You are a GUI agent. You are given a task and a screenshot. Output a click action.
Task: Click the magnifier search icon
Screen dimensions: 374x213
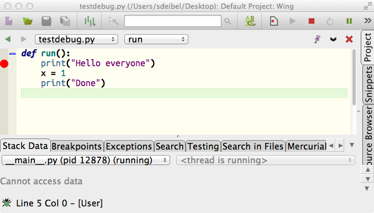pyautogui.click(x=228, y=21)
